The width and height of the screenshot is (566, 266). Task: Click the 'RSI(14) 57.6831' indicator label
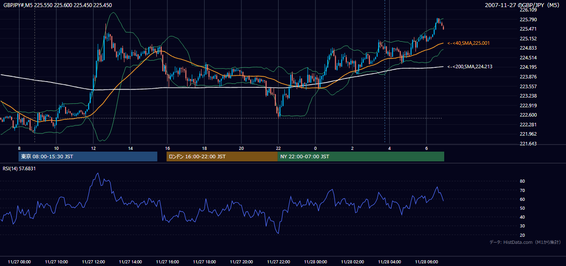coord(19,168)
